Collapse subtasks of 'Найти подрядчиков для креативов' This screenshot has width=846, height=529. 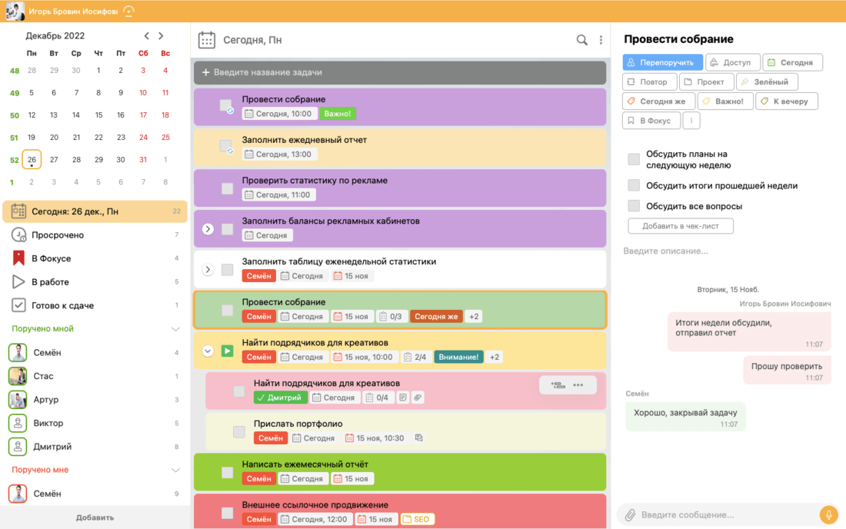coord(208,351)
